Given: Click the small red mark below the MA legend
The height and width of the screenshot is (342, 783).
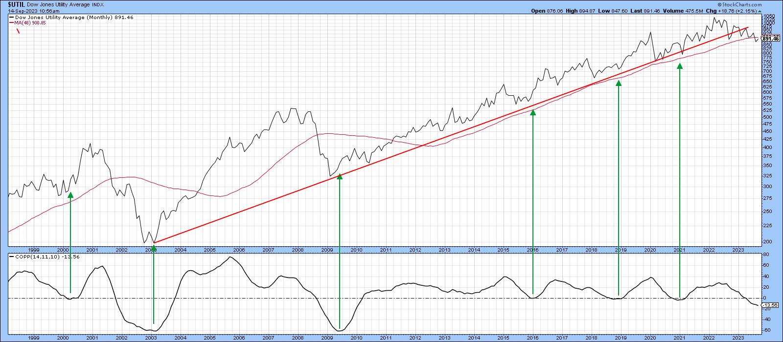Looking at the screenshot, I should [x=18, y=31].
